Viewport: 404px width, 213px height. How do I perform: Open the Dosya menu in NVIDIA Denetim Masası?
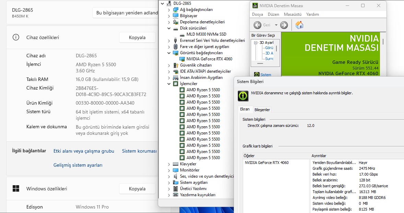coord(258,14)
